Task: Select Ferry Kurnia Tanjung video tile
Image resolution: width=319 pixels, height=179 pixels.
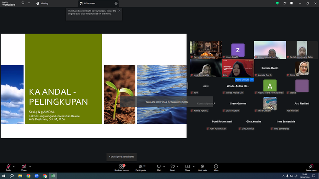Action: 206,50
